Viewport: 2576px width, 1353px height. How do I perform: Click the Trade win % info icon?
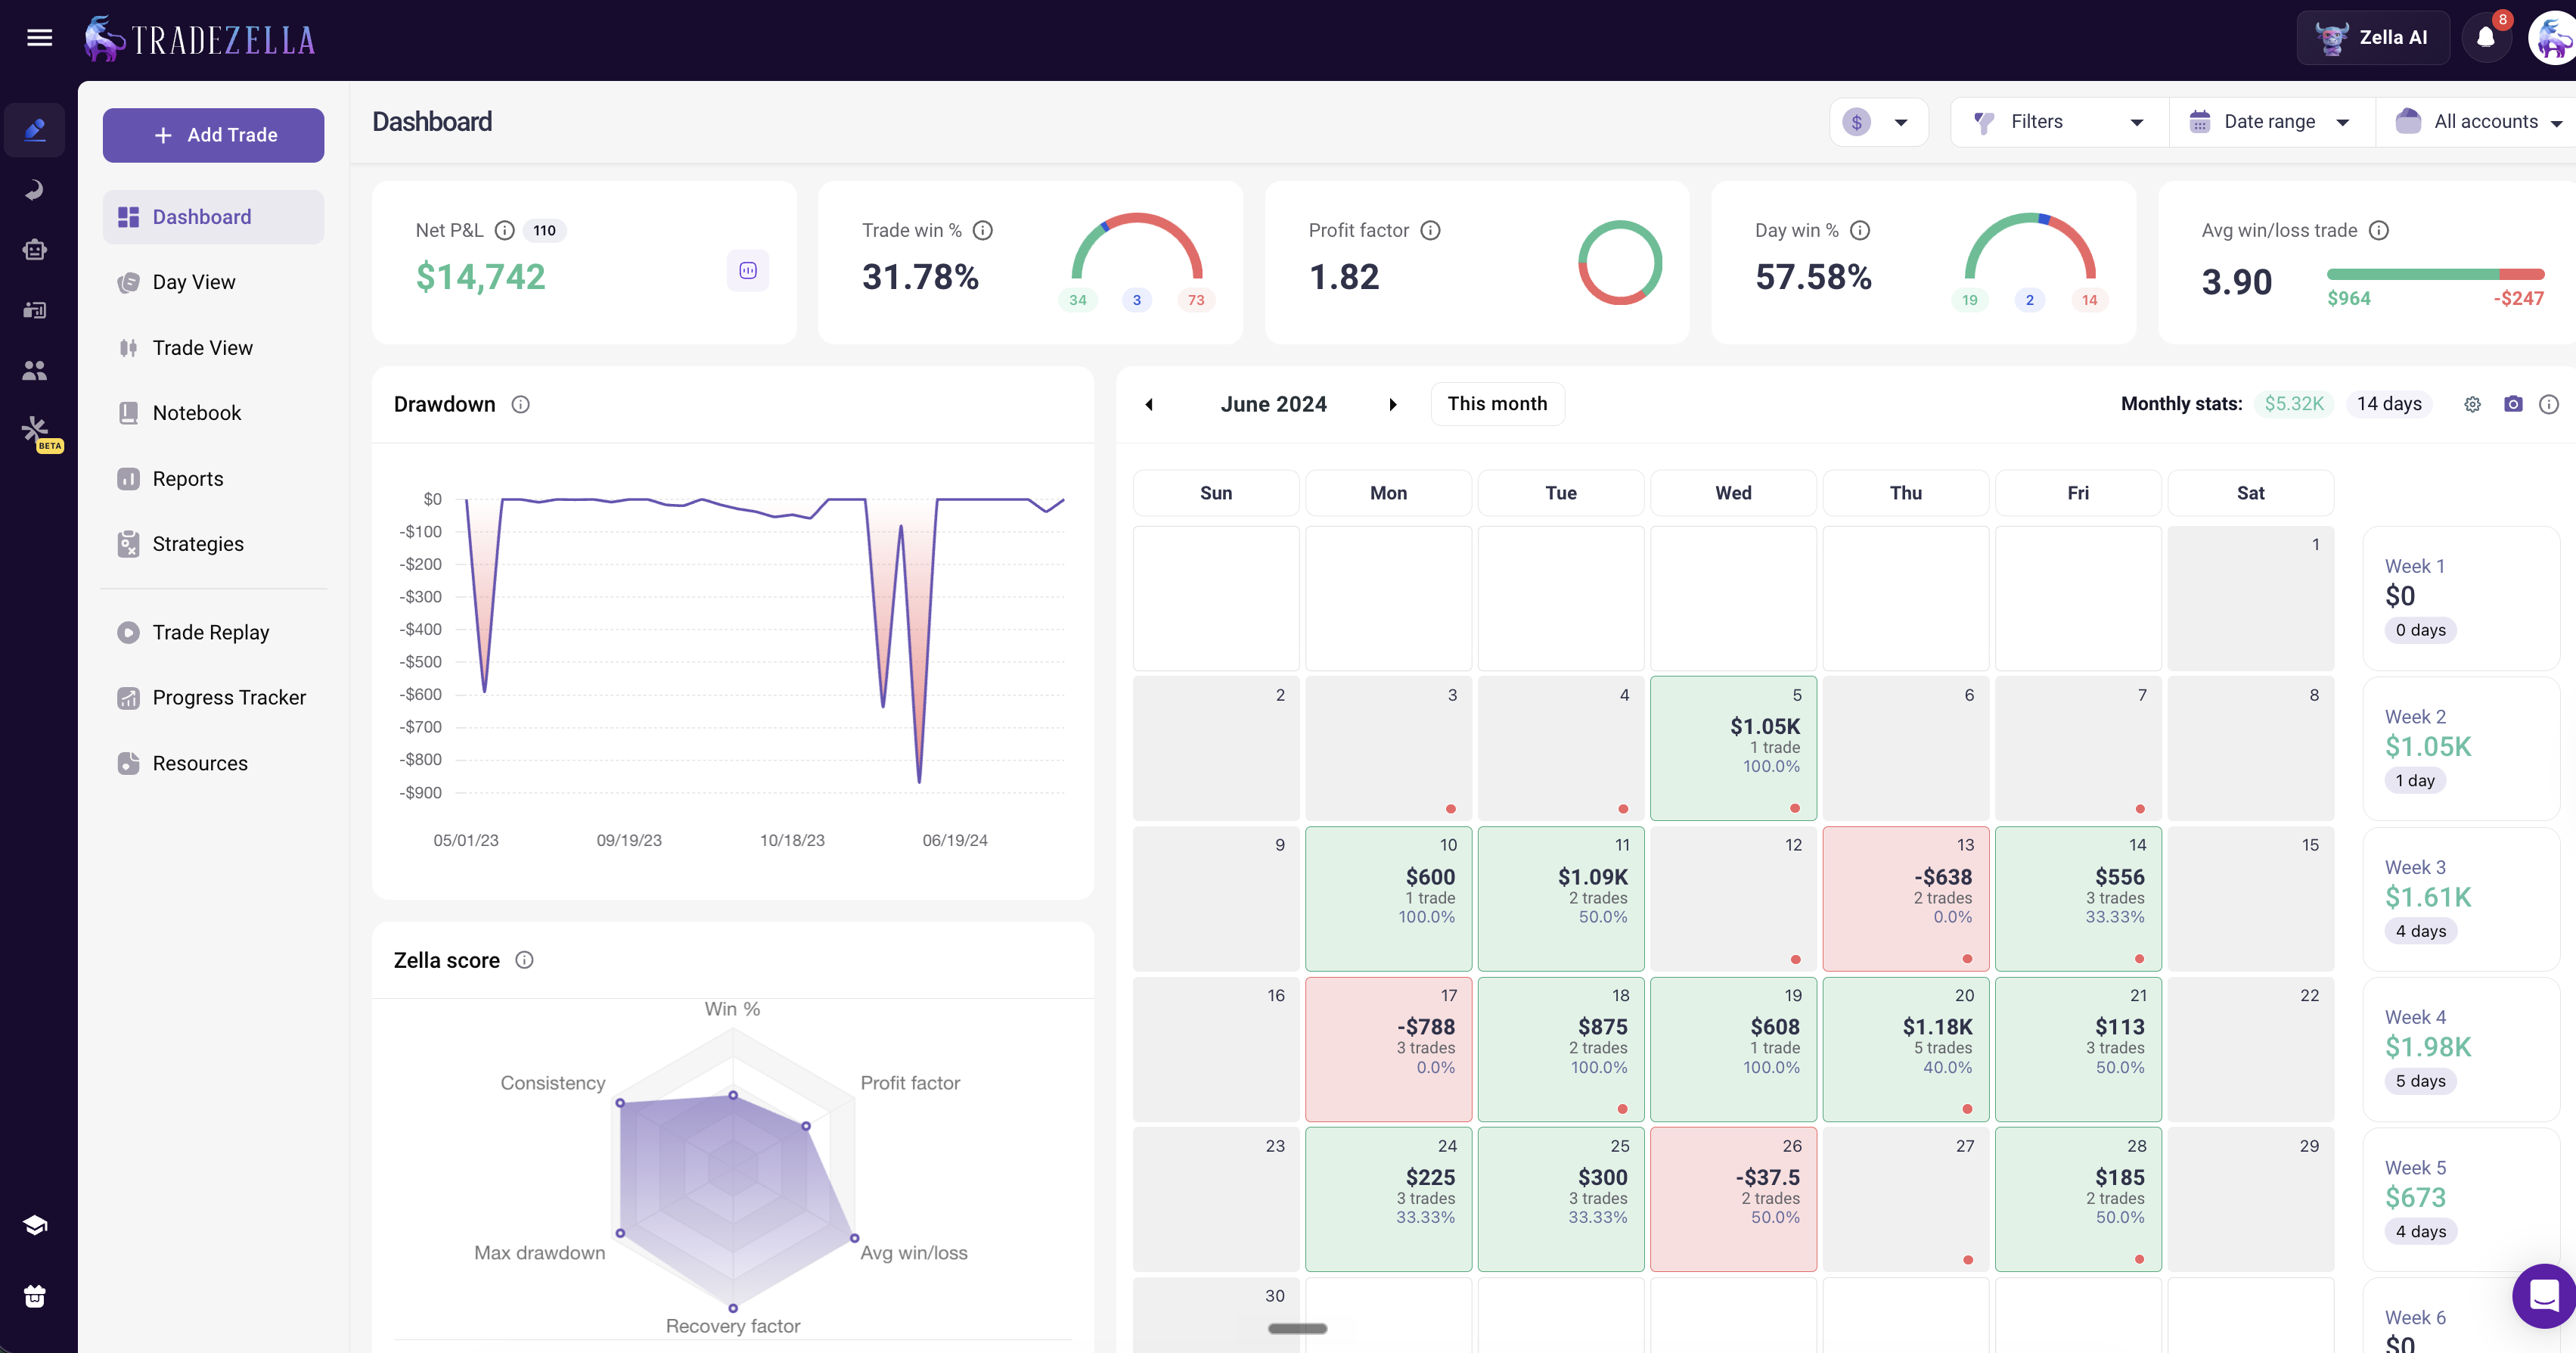pos(983,230)
